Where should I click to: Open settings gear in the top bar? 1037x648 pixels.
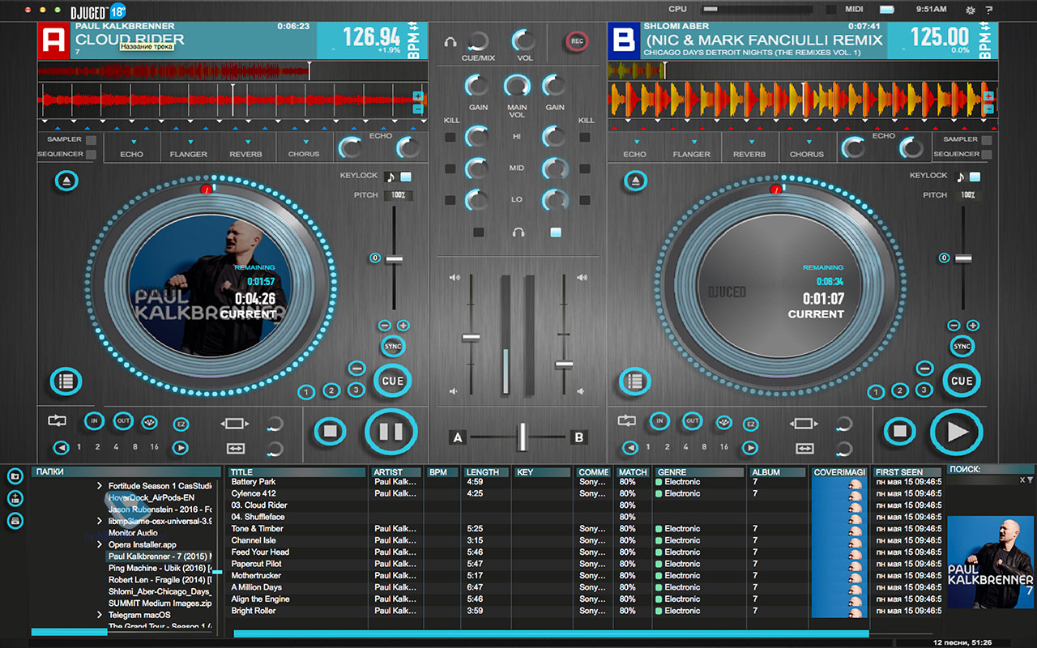point(971,10)
